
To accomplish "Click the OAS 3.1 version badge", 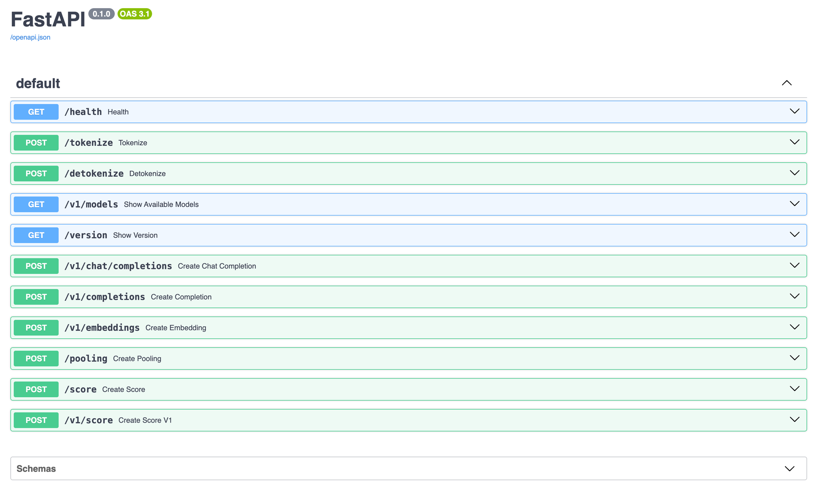I will tap(135, 14).
